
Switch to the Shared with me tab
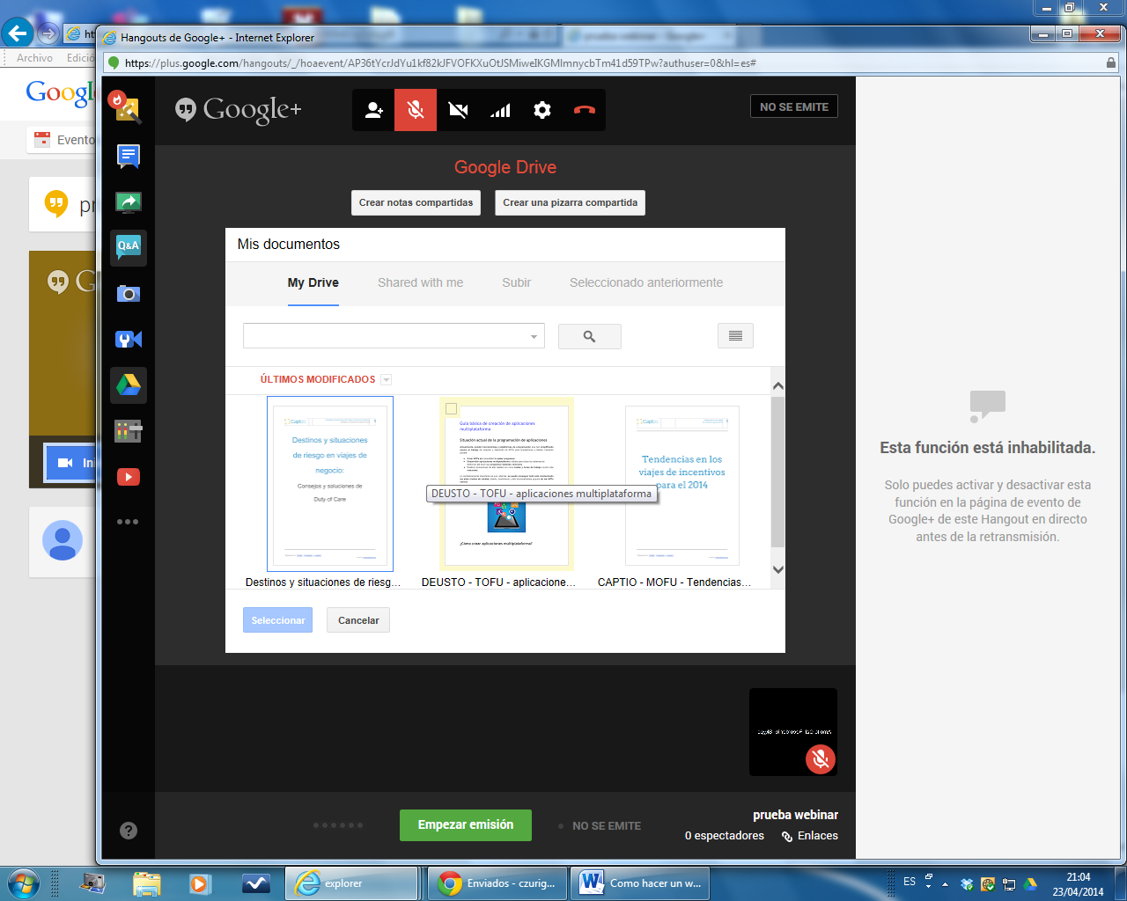420,282
